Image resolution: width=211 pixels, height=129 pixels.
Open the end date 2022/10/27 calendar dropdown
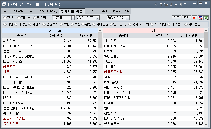coord(128,18)
